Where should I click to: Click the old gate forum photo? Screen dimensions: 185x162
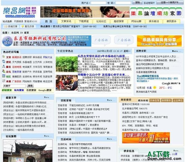tap(28, 151)
